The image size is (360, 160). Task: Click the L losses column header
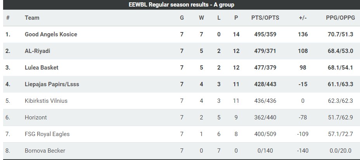pyautogui.click(x=219, y=18)
